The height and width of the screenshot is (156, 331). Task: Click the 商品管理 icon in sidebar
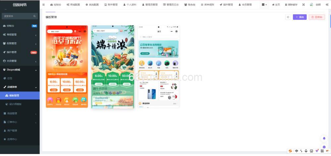[x=5, y=113]
